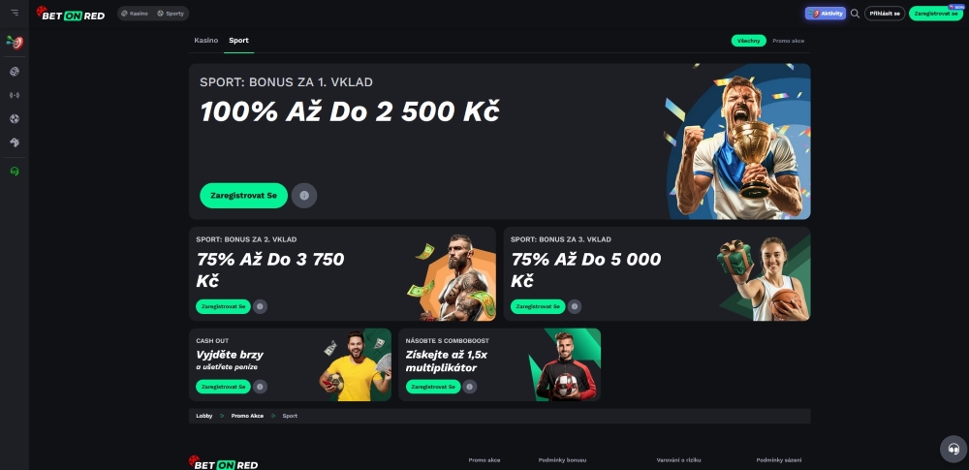Open the floating live chat headset button
Viewport: 969px width, 470px height.
coord(953,449)
